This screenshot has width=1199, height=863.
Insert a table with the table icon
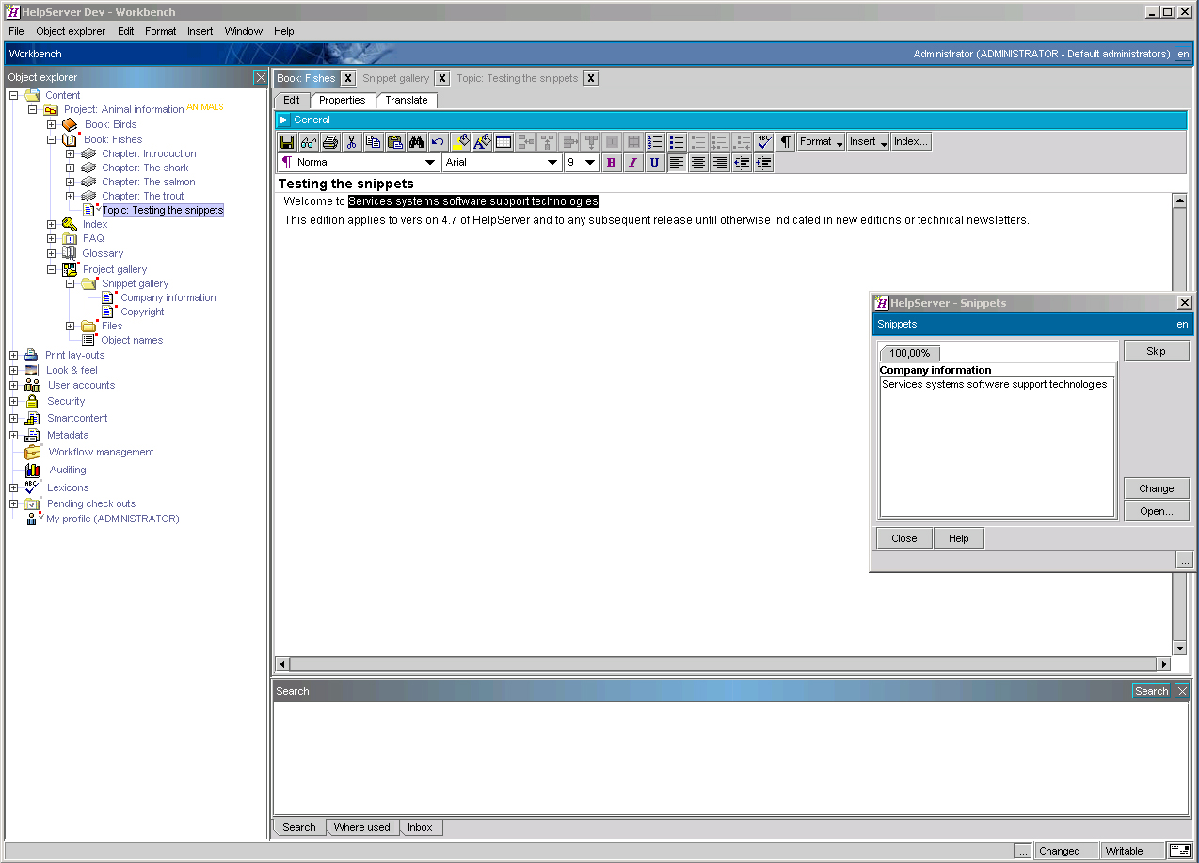click(504, 142)
